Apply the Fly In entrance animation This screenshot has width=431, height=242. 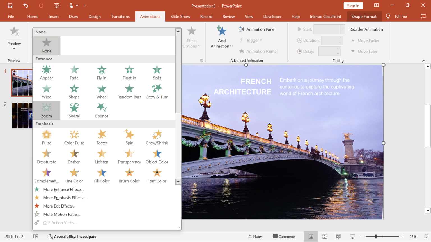pyautogui.click(x=102, y=72)
